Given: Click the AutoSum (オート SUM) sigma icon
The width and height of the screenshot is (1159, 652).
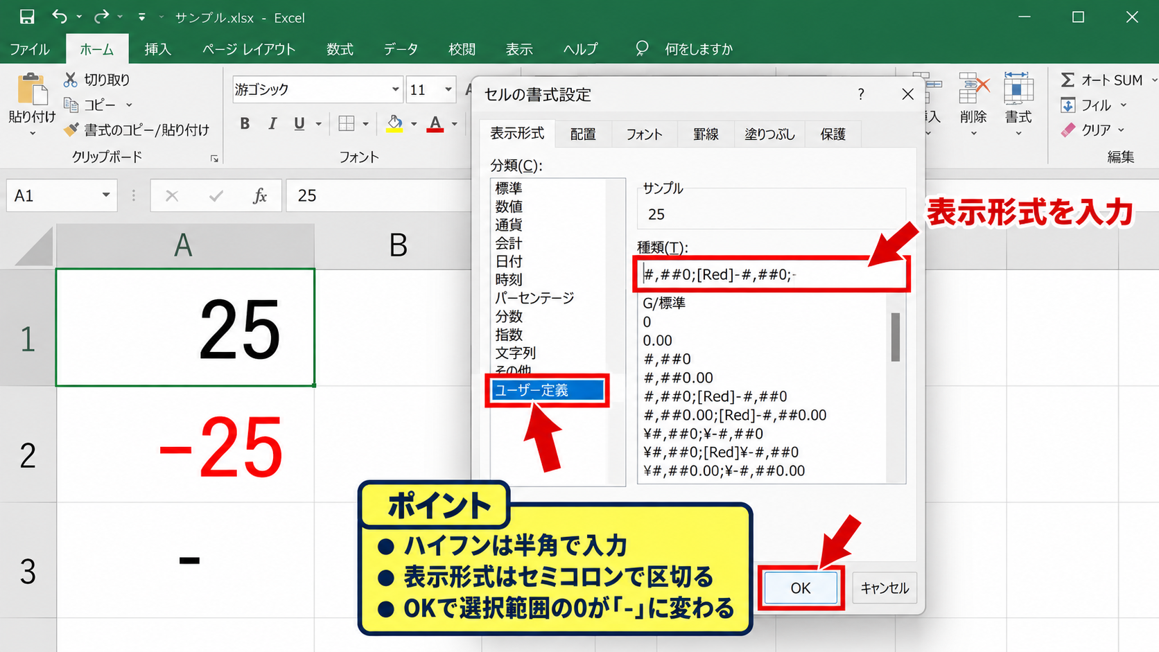Looking at the screenshot, I should [x=1067, y=80].
